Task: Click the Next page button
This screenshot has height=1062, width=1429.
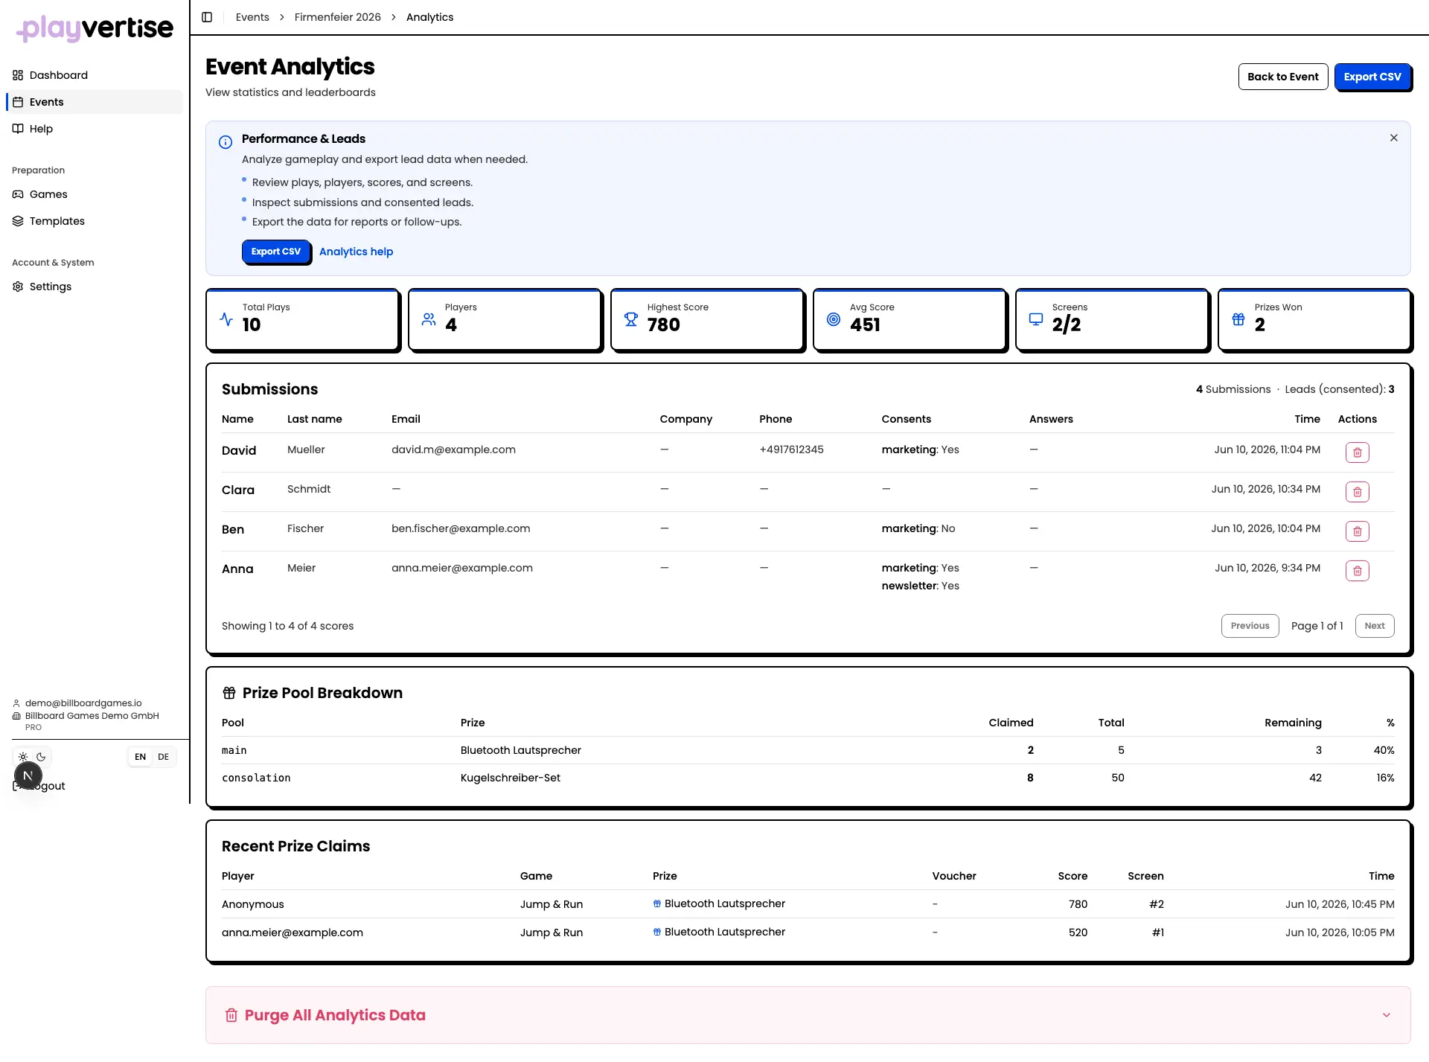Action: pos(1374,626)
